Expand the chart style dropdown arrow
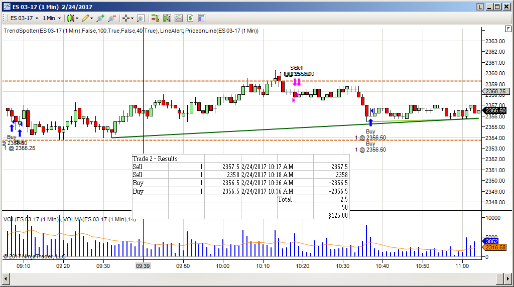 coord(77,19)
